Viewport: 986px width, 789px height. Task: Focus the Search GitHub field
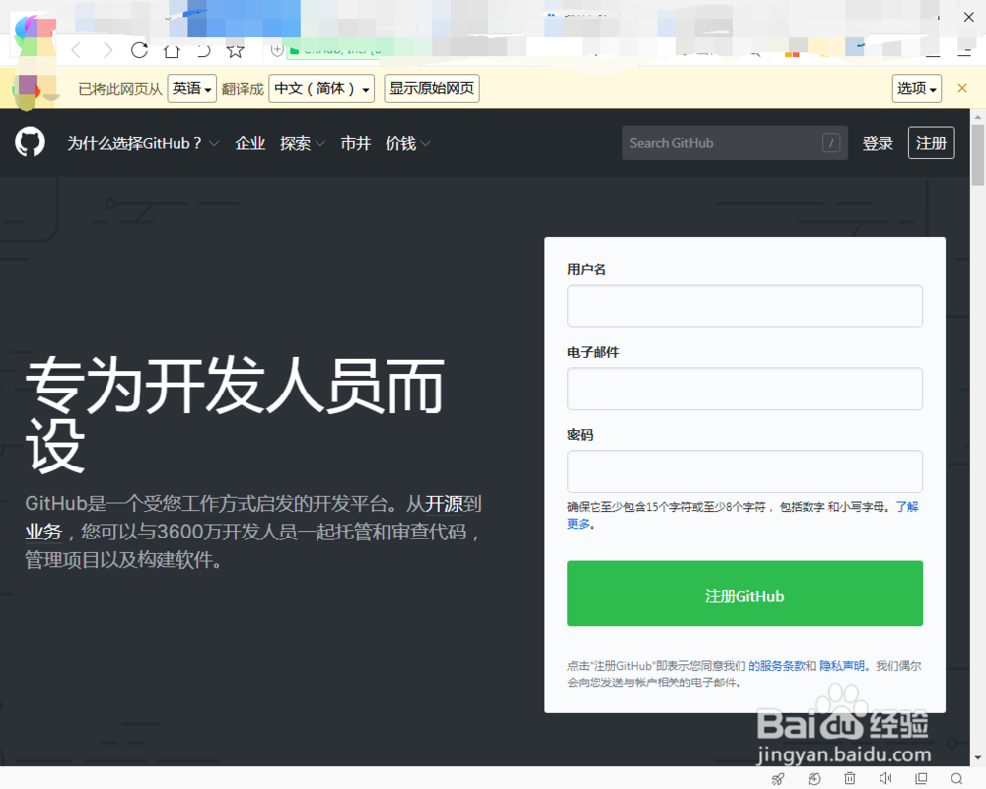pos(736,143)
